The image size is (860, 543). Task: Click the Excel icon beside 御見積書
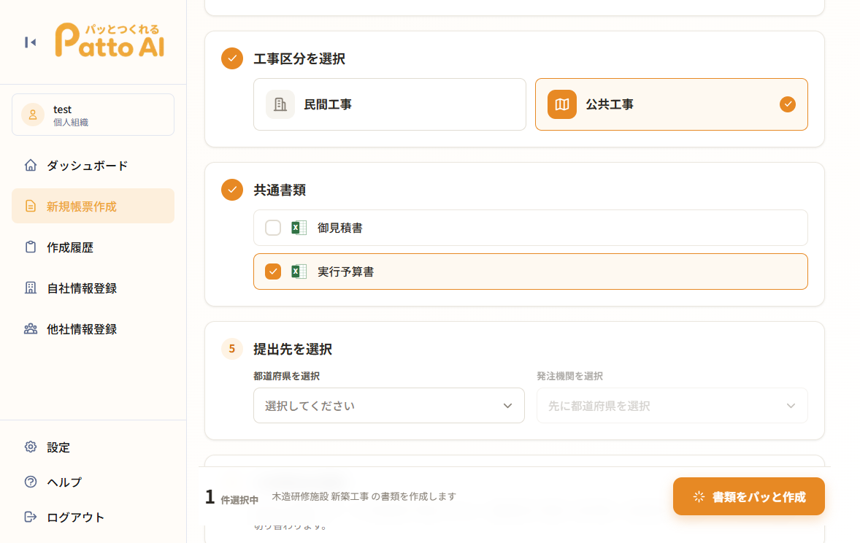coord(299,228)
